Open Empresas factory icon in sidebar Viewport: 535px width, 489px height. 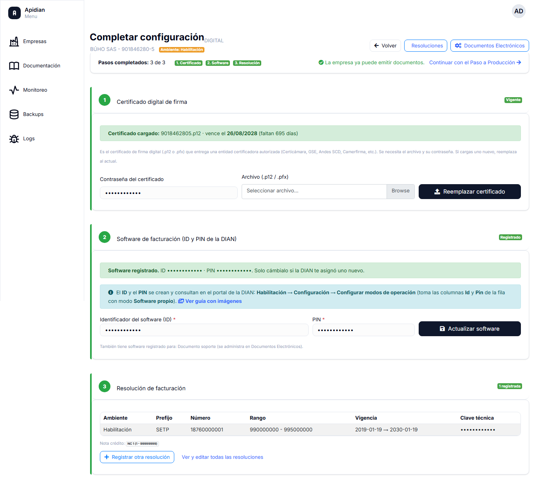pos(14,42)
